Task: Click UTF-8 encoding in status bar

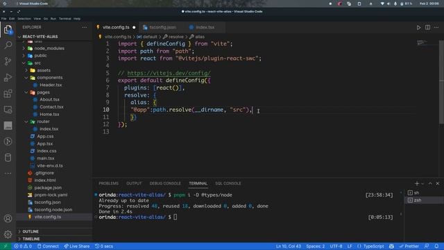Action: point(336,246)
